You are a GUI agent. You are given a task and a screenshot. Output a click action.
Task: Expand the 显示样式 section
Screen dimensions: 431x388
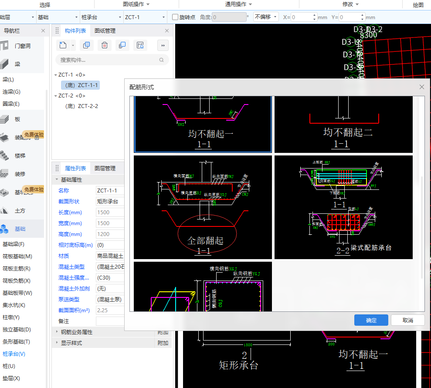pos(57,343)
